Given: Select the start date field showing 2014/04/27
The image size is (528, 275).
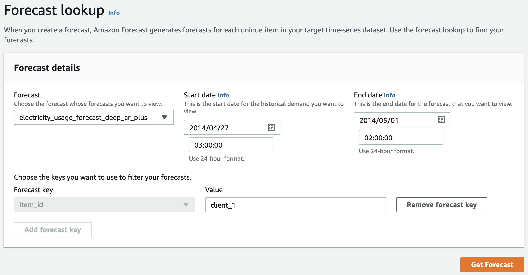Looking at the screenshot, I should tap(225, 128).
